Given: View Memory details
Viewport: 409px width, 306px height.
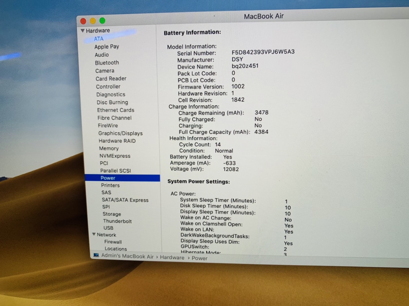Looking at the screenshot, I should coord(109,149).
